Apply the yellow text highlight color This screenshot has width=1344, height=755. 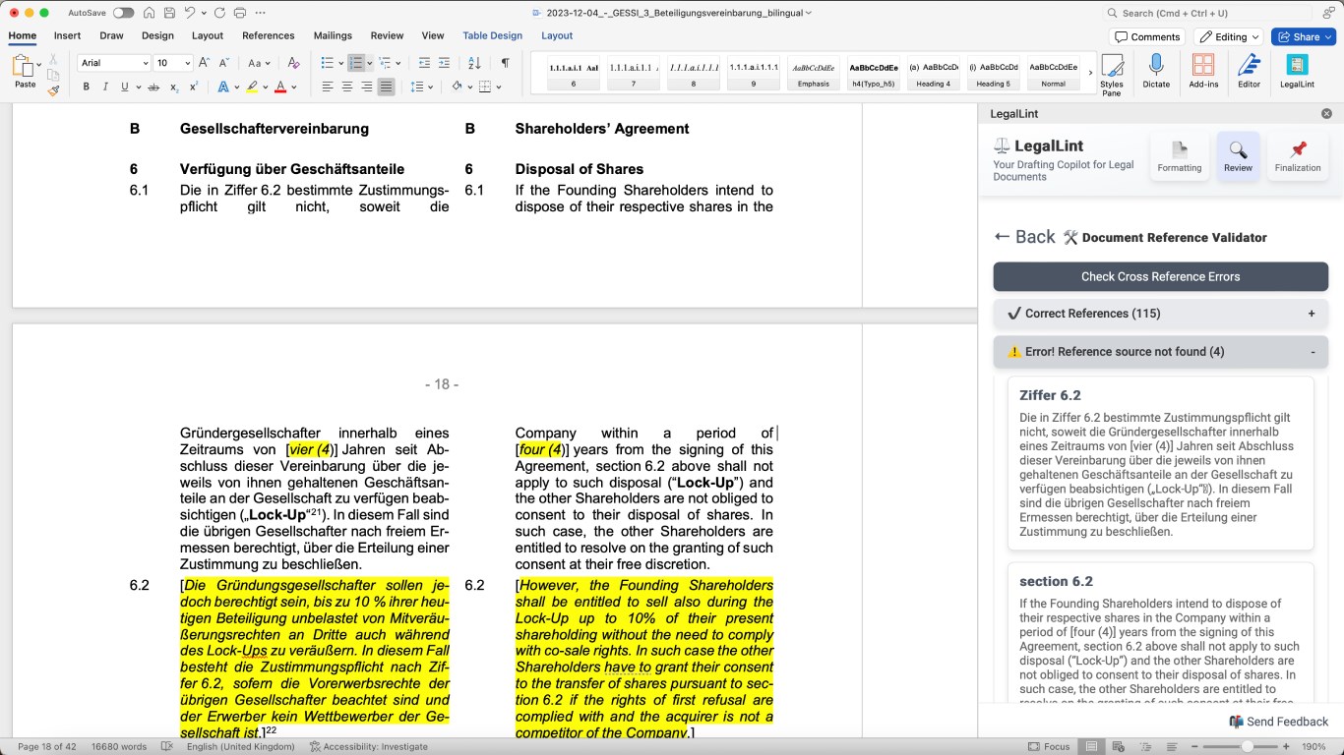[252, 87]
